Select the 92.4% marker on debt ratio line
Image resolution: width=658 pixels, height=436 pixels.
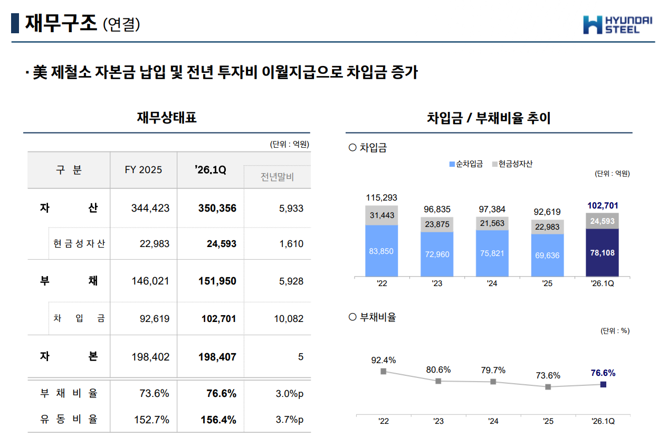(383, 372)
